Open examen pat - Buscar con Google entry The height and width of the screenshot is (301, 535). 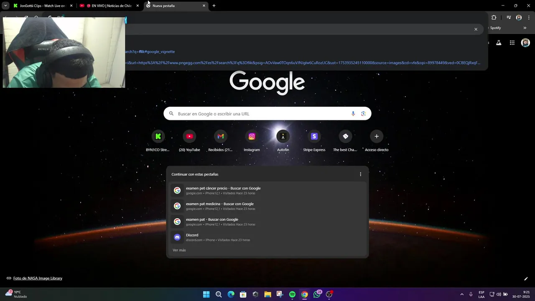click(267, 222)
